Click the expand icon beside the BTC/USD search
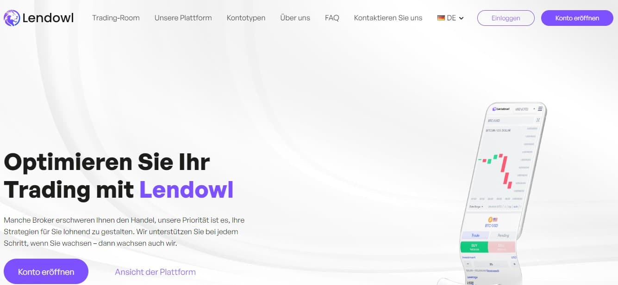This screenshot has width=618, height=285. tap(538, 120)
